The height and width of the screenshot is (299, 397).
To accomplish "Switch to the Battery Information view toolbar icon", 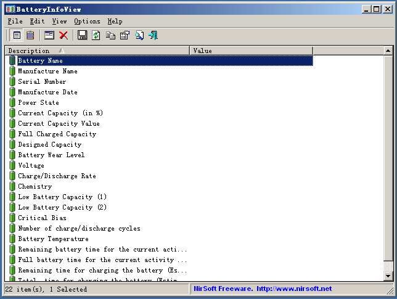I will (17, 35).
